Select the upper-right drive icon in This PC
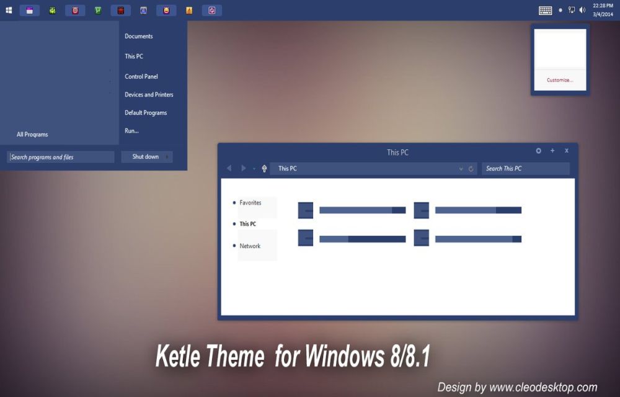This screenshot has height=397, width=620. pyautogui.click(x=422, y=210)
